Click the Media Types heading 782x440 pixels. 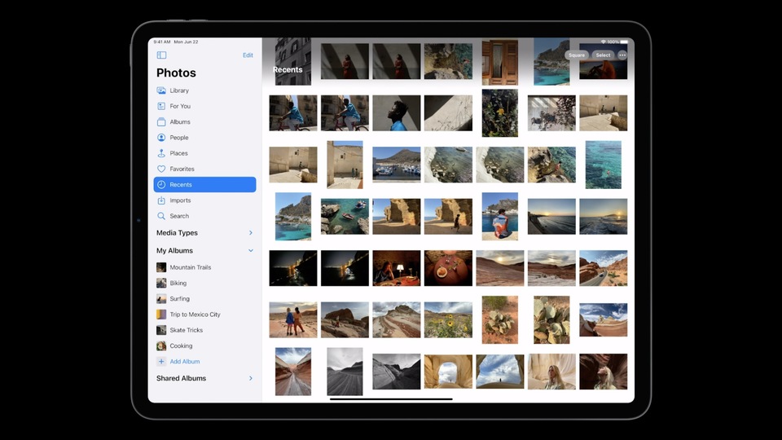click(x=177, y=233)
